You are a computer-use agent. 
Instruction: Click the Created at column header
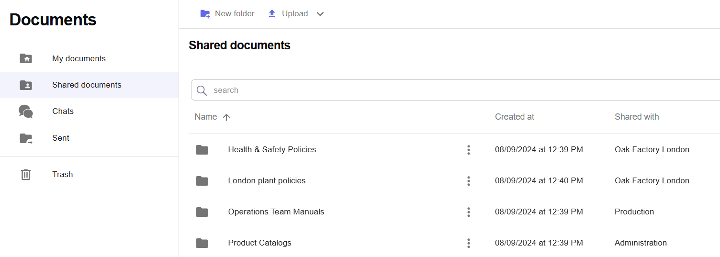(x=514, y=117)
